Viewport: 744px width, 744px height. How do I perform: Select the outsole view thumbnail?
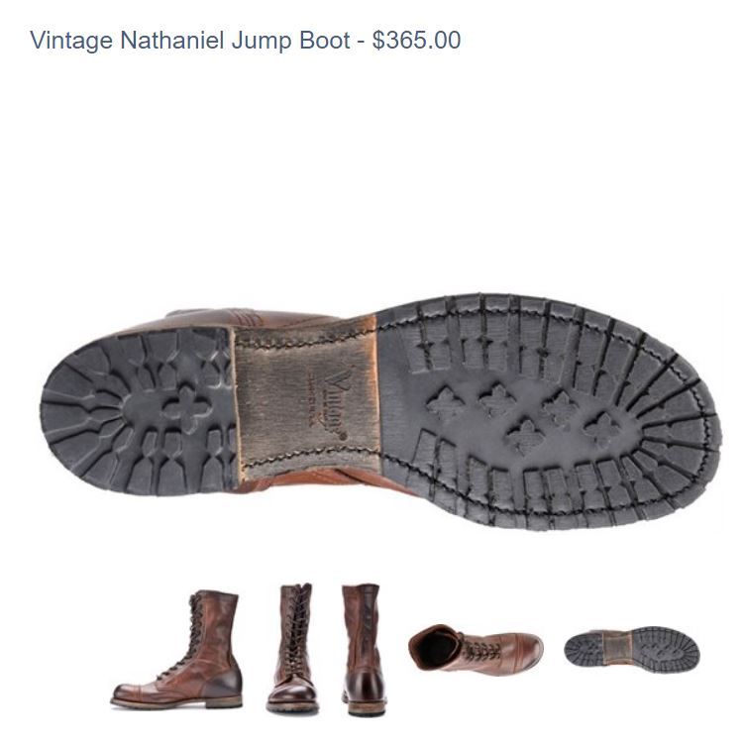click(631, 649)
